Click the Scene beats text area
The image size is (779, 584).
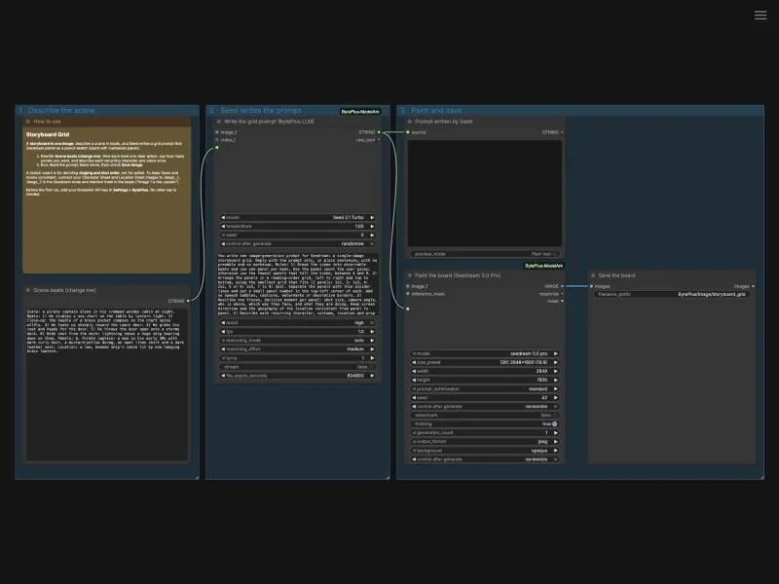click(107, 383)
